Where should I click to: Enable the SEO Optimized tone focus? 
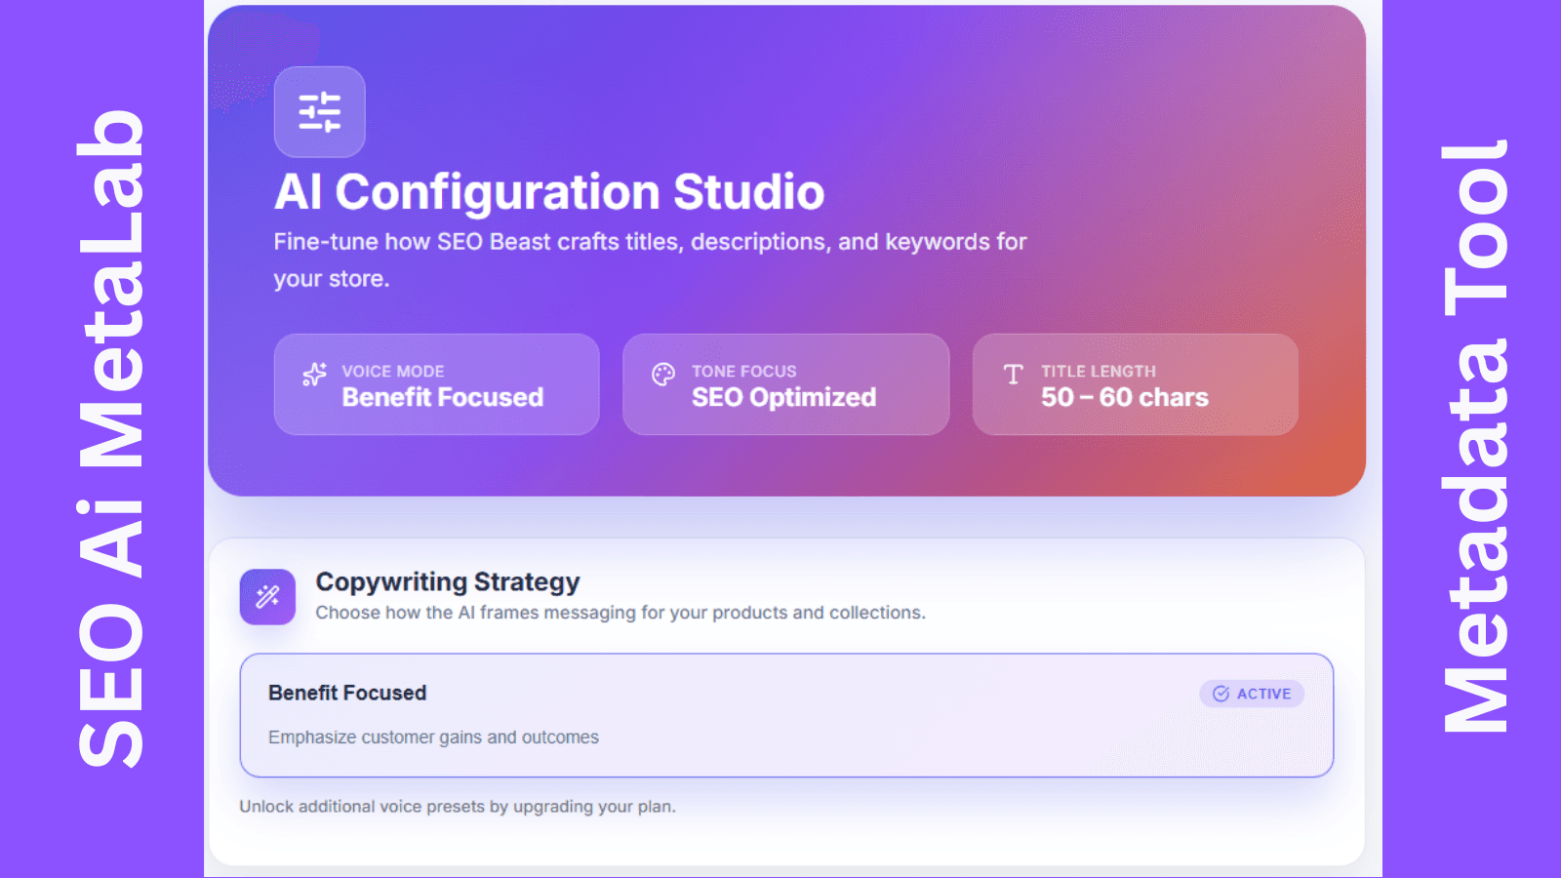[785, 383]
